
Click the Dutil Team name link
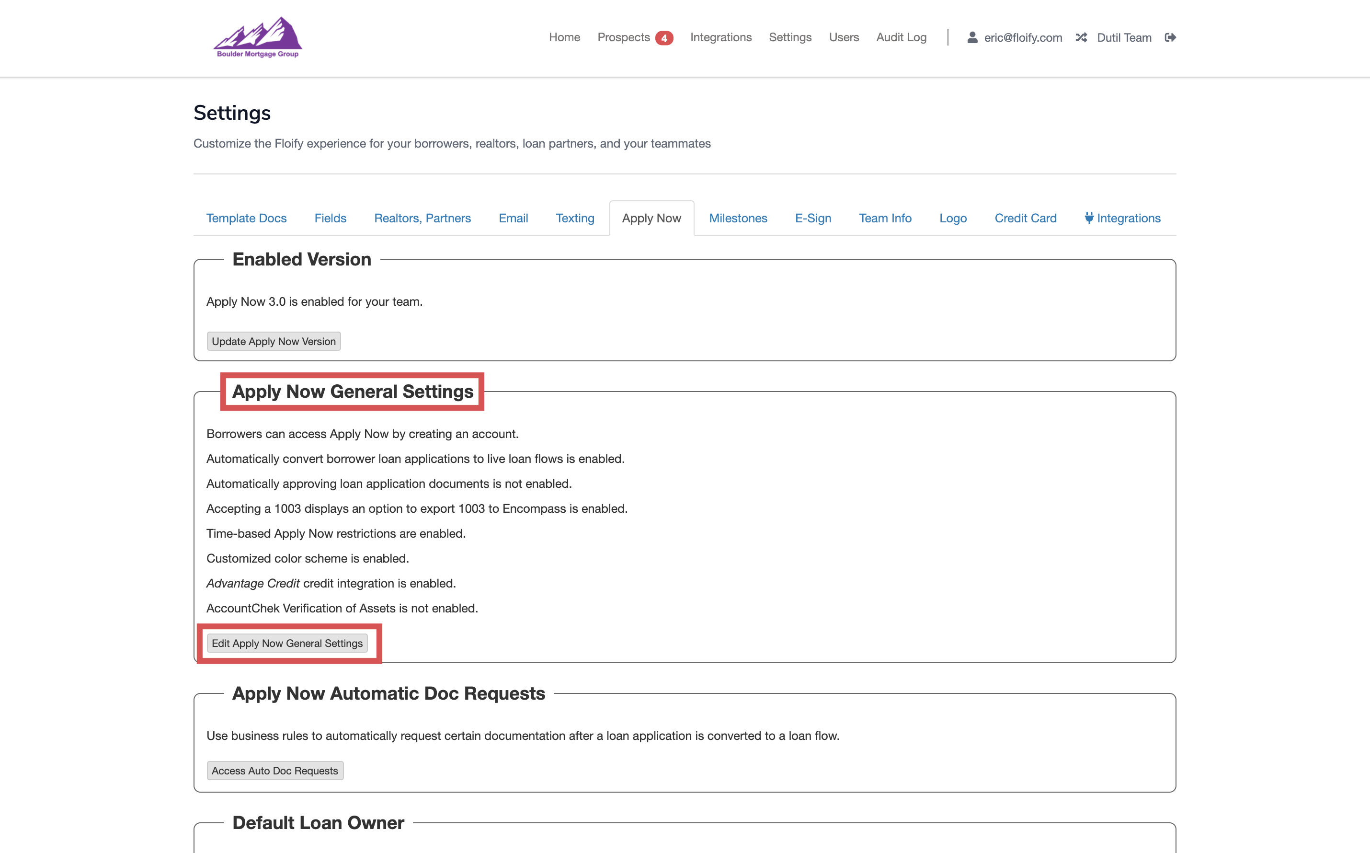pyautogui.click(x=1124, y=37)
